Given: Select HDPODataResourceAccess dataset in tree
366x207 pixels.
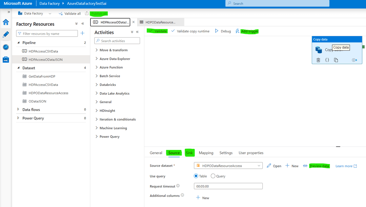Looking at the screenshot, I should [x=48, y=93].
